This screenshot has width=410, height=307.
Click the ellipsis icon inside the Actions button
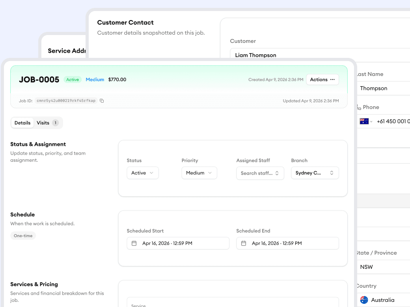pos(333,80)
